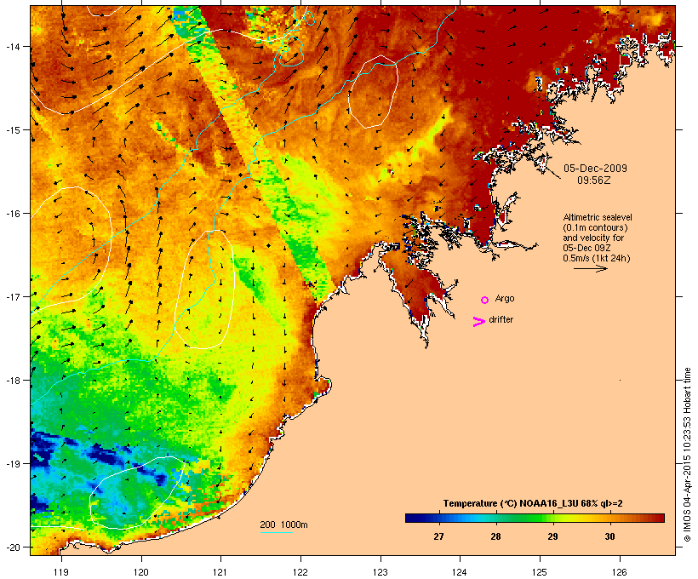Click the '(0.1m contours)' text
Screen dimensions: 698x579
(596, 227)
